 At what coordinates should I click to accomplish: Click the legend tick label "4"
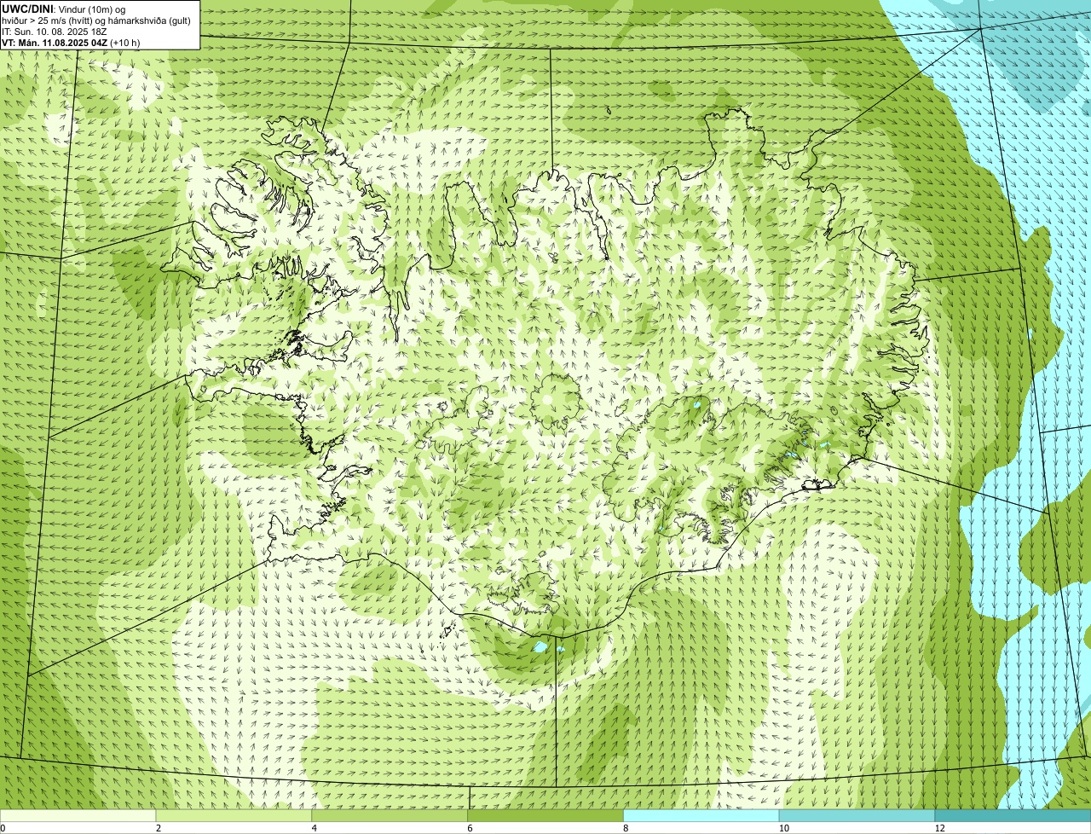pos(315,828)
